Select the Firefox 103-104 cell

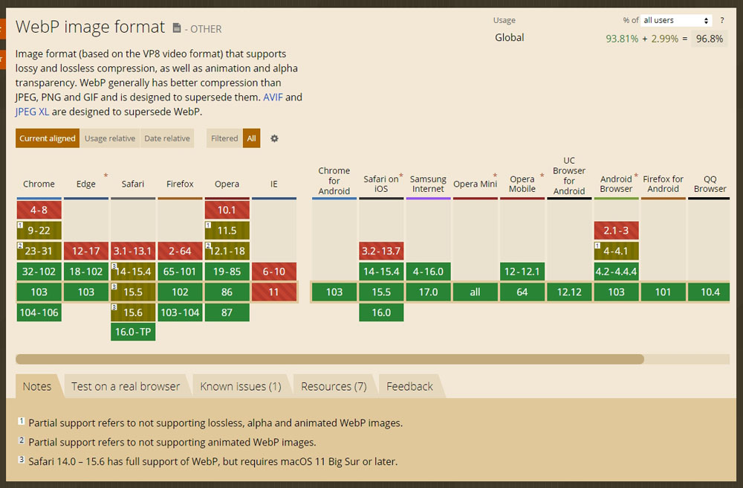coord(180,312)
